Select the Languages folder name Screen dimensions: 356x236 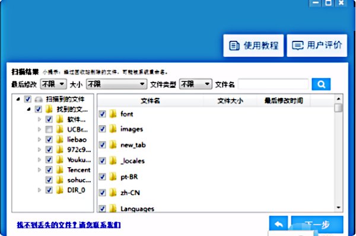[138, 209]
